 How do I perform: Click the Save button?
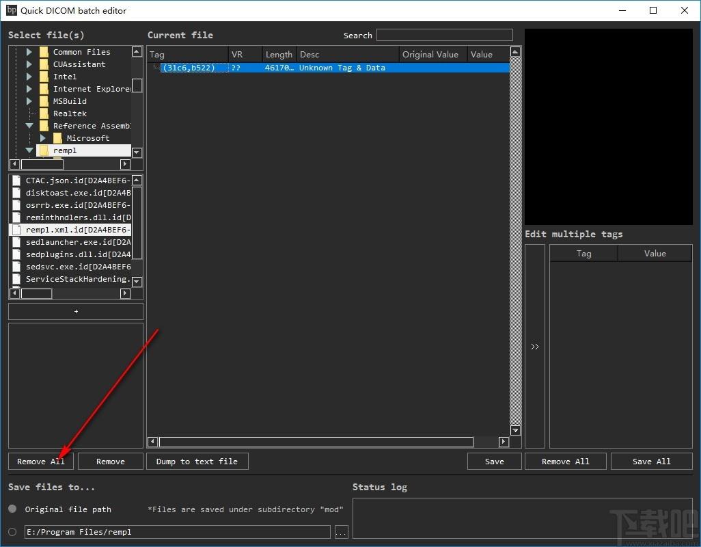(x=495, y=462)
